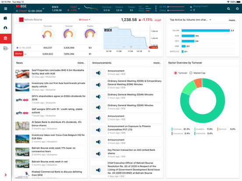Expand the Buying Power chevron
The image size is (242, 181).
(191, 10)
